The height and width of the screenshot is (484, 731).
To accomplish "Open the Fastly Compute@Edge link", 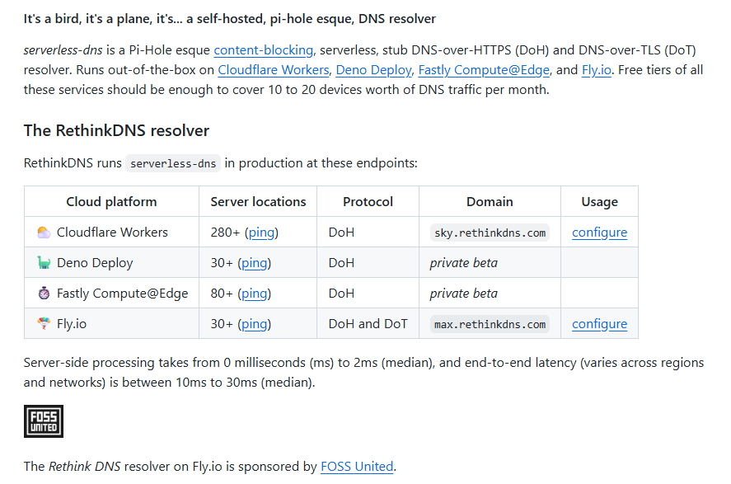I will point(484,69).
